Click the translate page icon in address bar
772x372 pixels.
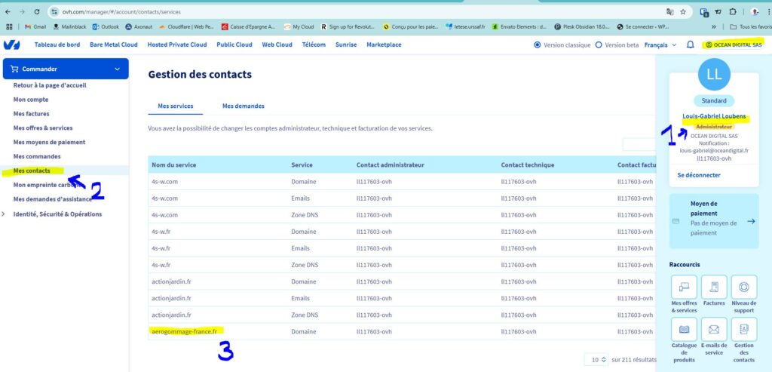669,11
